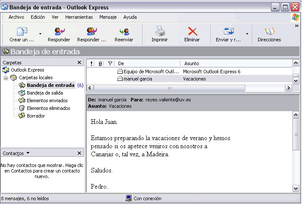Open the Mensaje menu
The image size is (302, 204).
108,17
